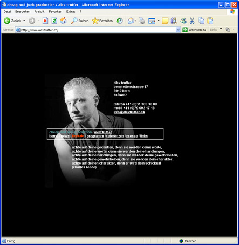Open Search with the magnifier icon

coord(80,21)
